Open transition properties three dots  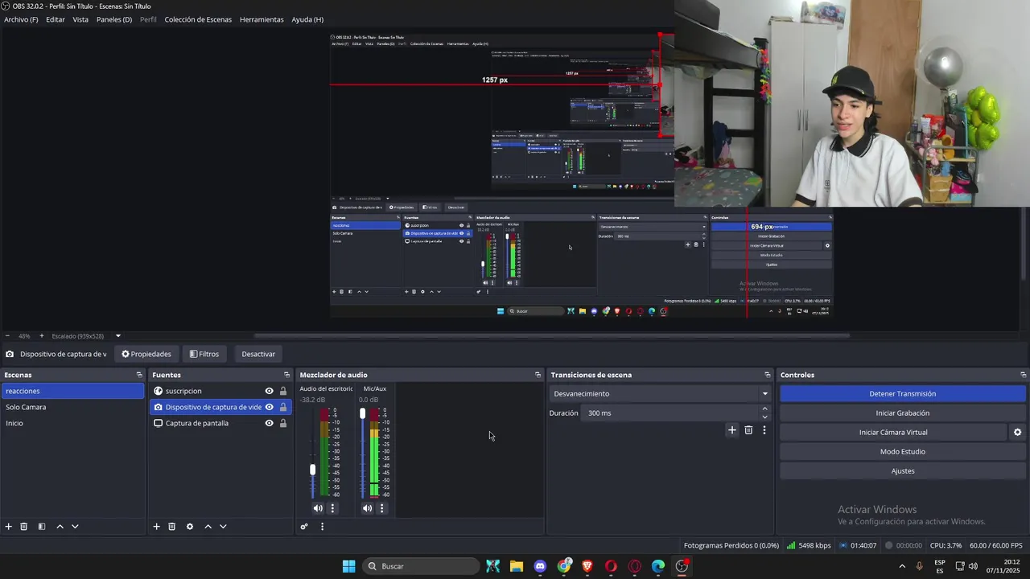[764, 430]
